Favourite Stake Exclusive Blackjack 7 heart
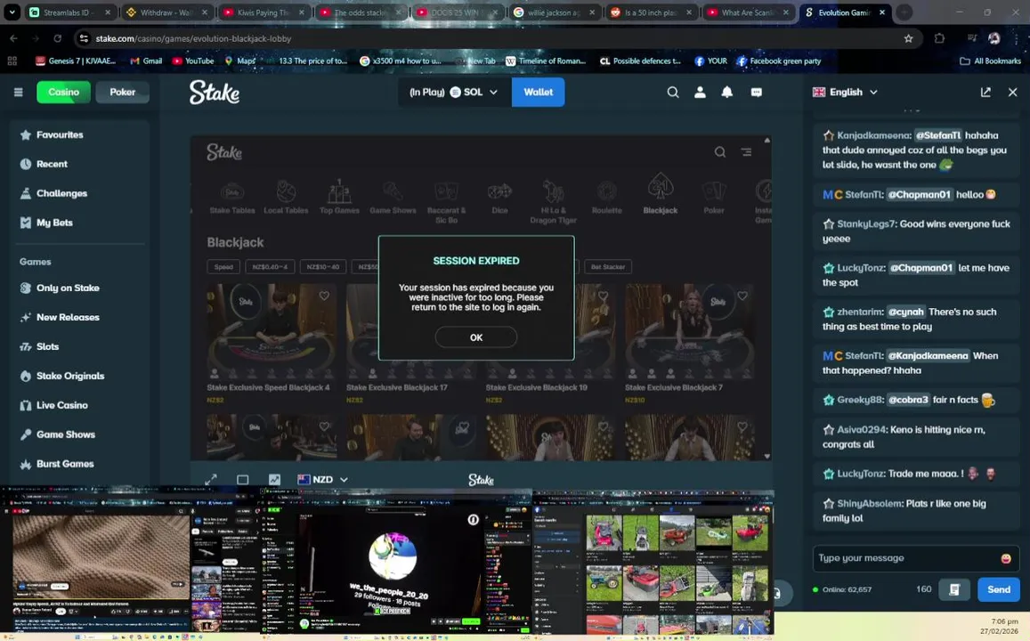This screenshot has height=641, width=1030. [742, 296]
